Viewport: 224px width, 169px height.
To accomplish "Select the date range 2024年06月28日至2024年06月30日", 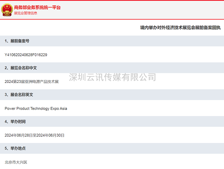I will (34, 135).
